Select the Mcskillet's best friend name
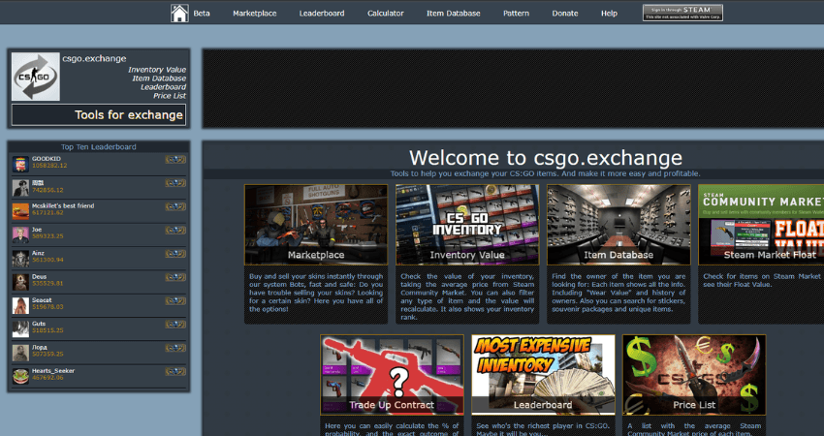The height and width of the screenshot is (436, 824). click(63, 206)
